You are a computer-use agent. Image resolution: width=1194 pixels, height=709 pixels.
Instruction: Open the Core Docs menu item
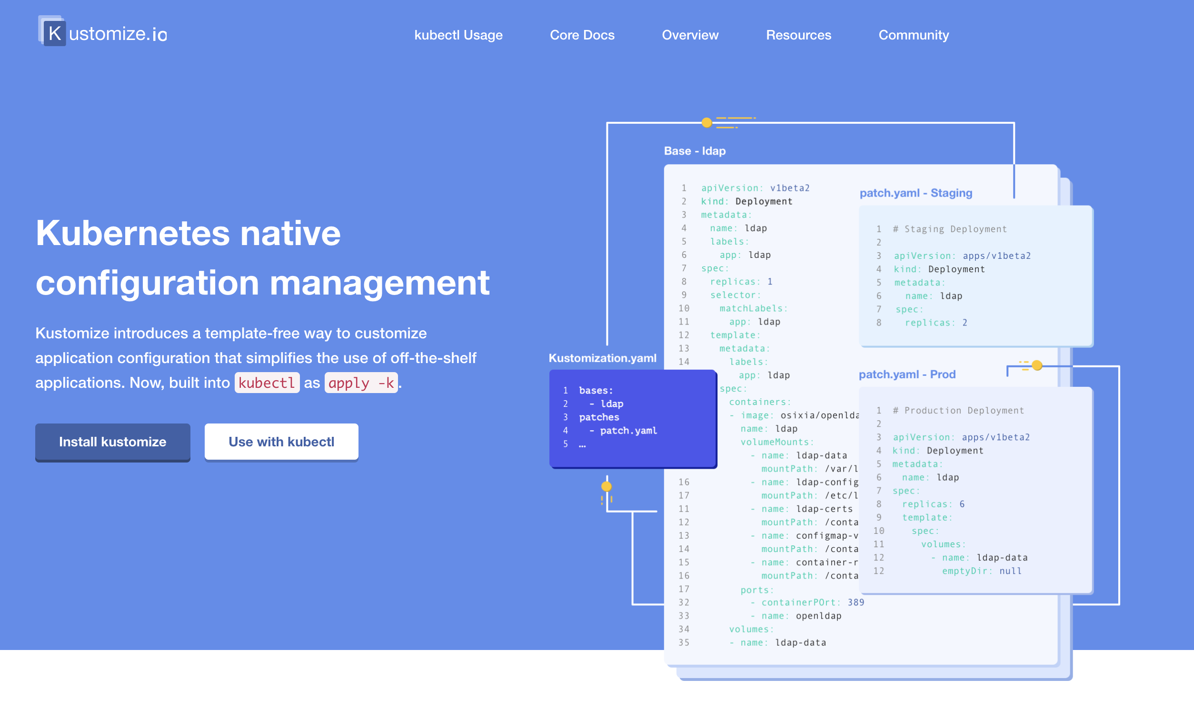click(x=582, y=35)
